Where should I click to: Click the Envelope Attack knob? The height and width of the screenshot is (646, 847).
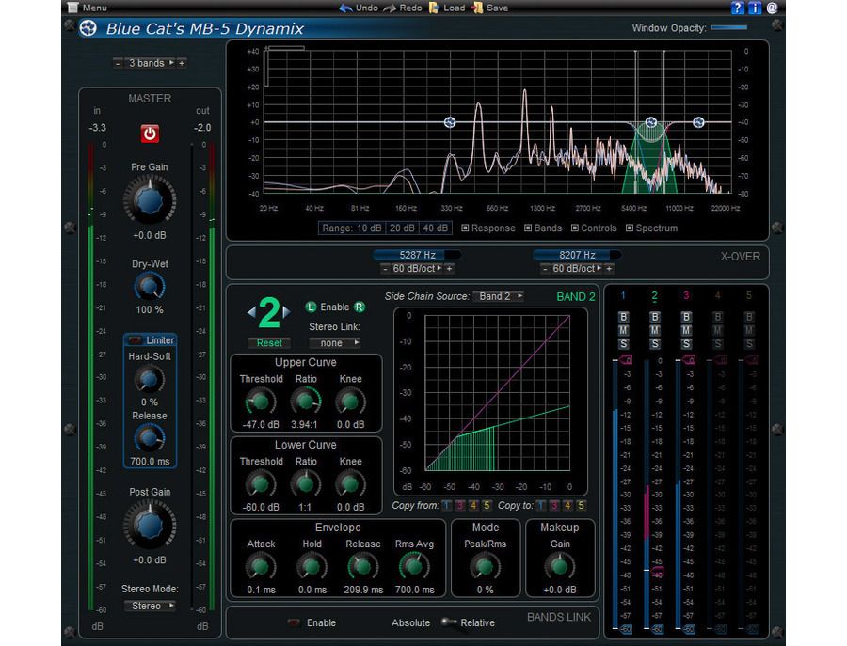261,567
